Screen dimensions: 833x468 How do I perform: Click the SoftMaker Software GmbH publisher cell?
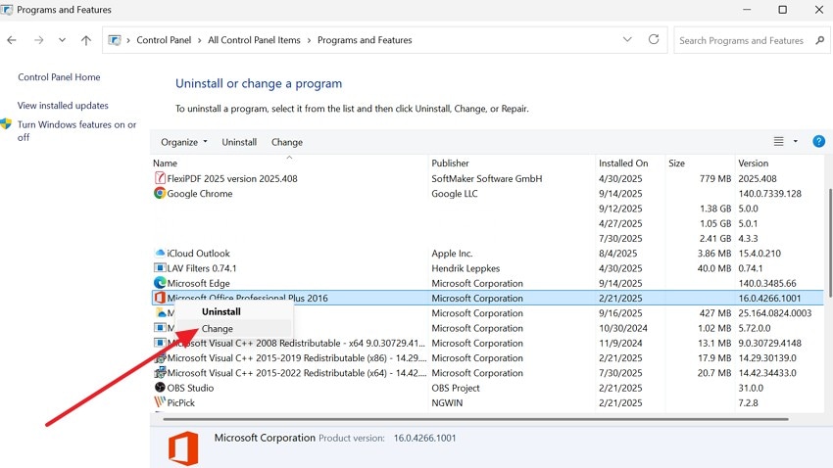(x=487, y=179)
